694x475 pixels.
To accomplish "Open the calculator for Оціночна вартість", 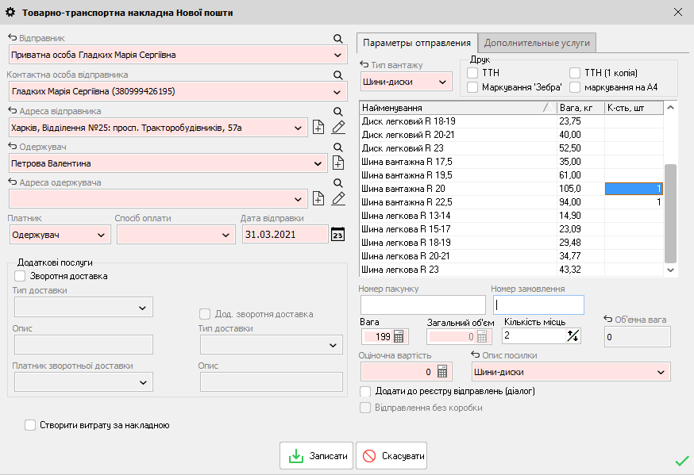I will point(443,371).
